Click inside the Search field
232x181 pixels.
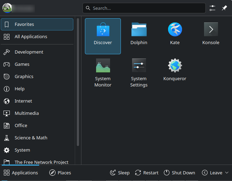144,8
